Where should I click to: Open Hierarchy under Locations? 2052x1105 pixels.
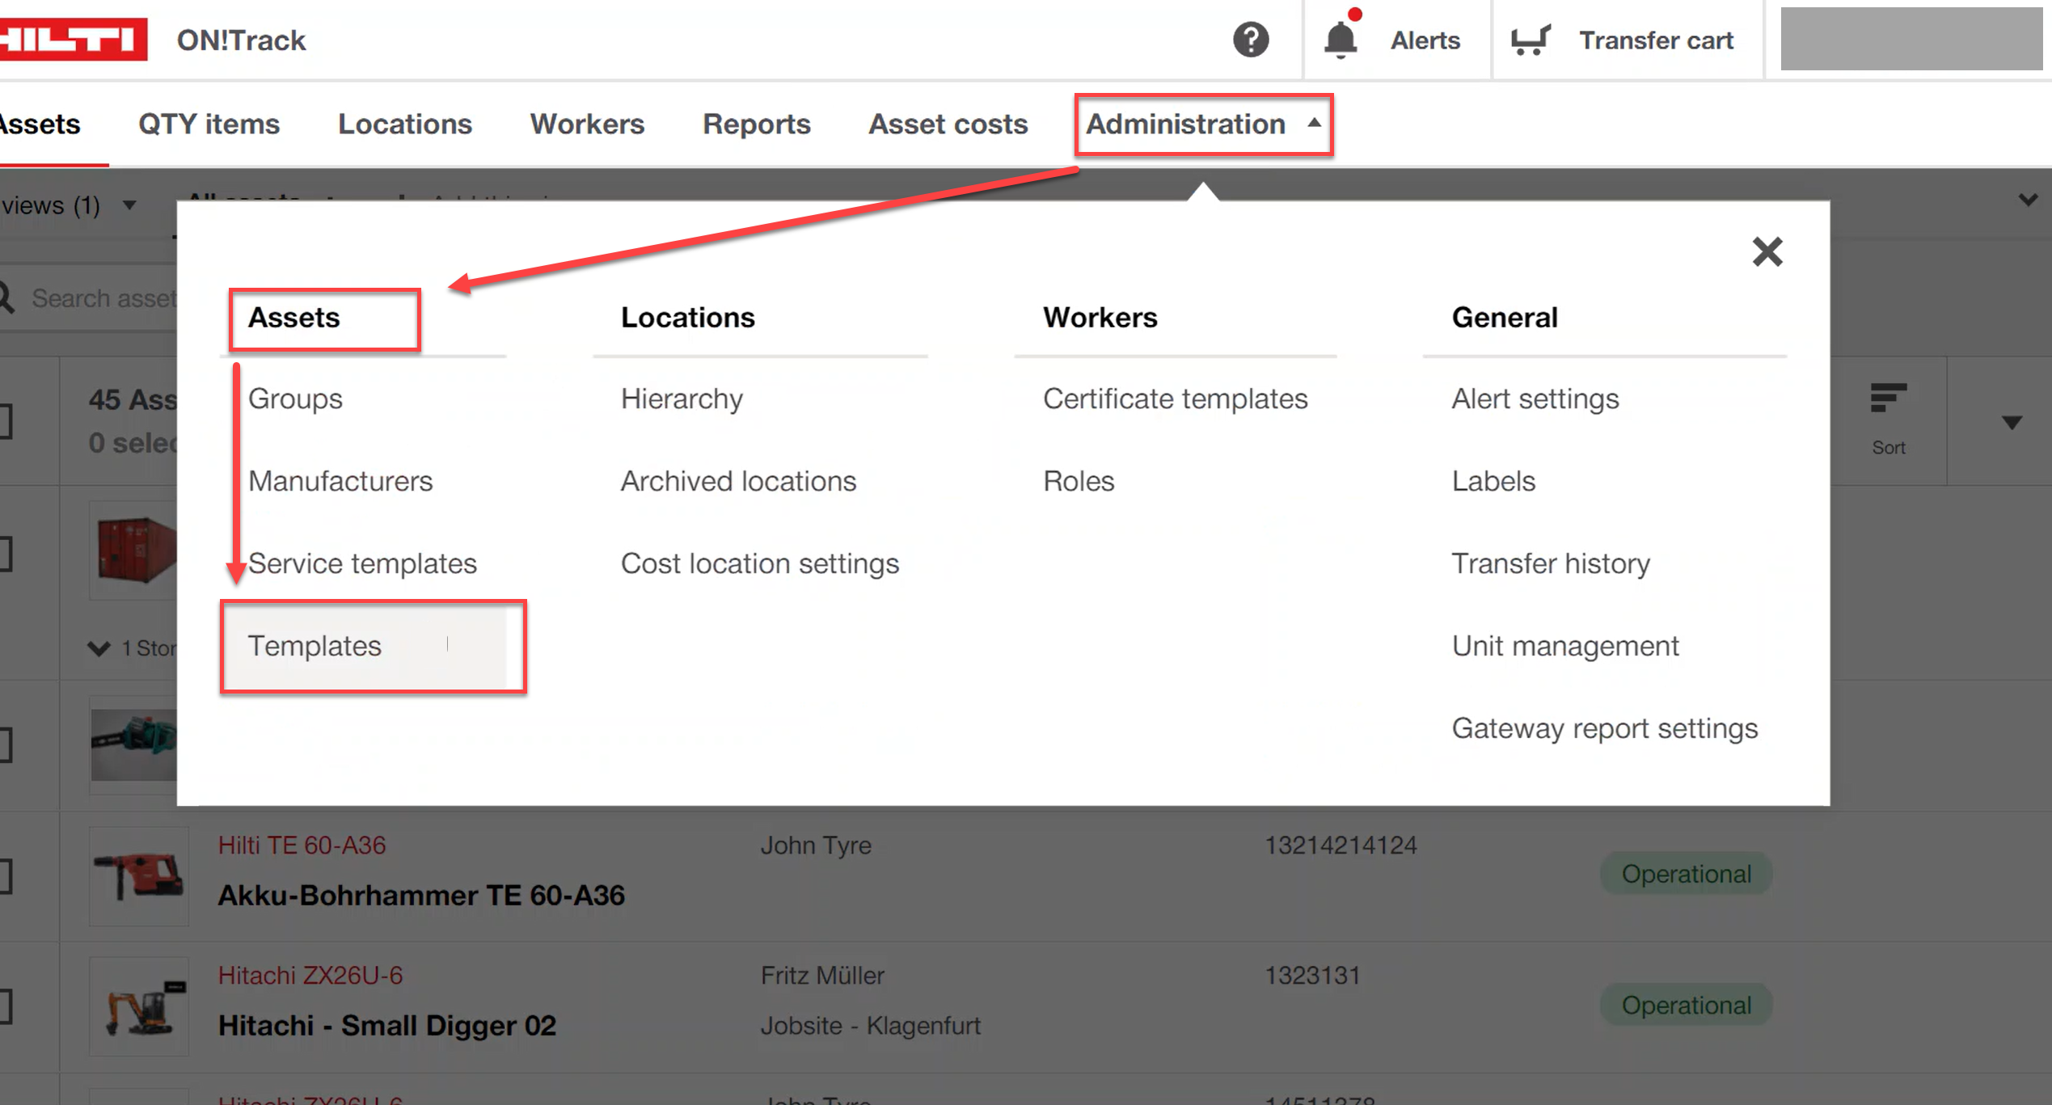coord(682,399)
